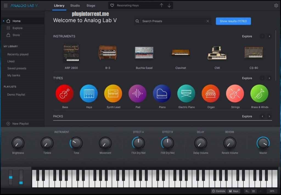Click the search magnifier icon
Viewport: 281px width, 195px height.
[137, 21]
